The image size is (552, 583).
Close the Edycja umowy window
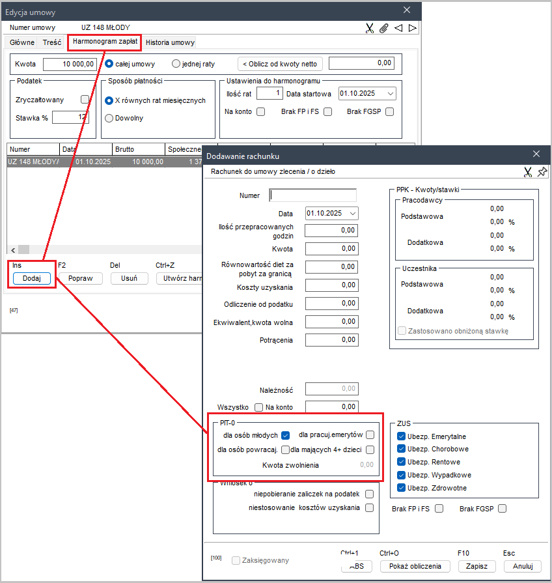pos(407,10)
